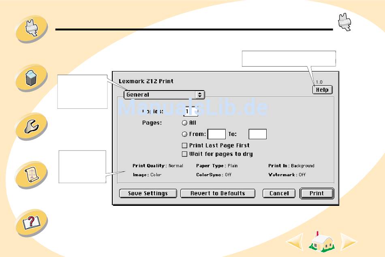
Task: Click the 'Lexmark Z12 Print' dialog title
Action: [146, 81]
